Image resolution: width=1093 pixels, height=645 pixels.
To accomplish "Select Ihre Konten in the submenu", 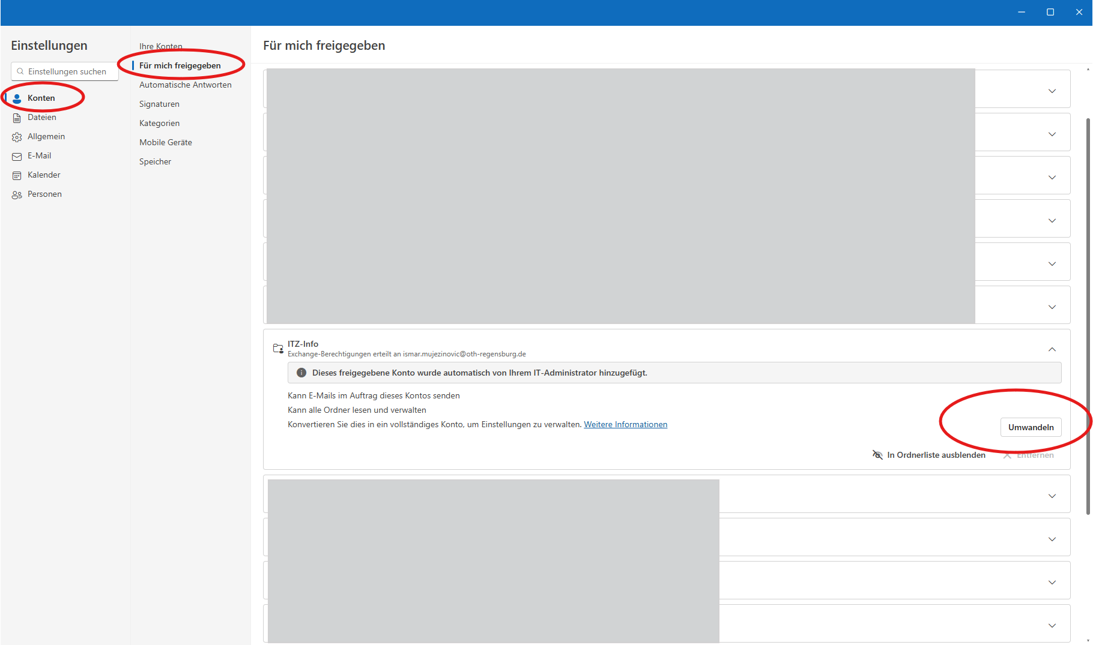I will tap(160, 46).
